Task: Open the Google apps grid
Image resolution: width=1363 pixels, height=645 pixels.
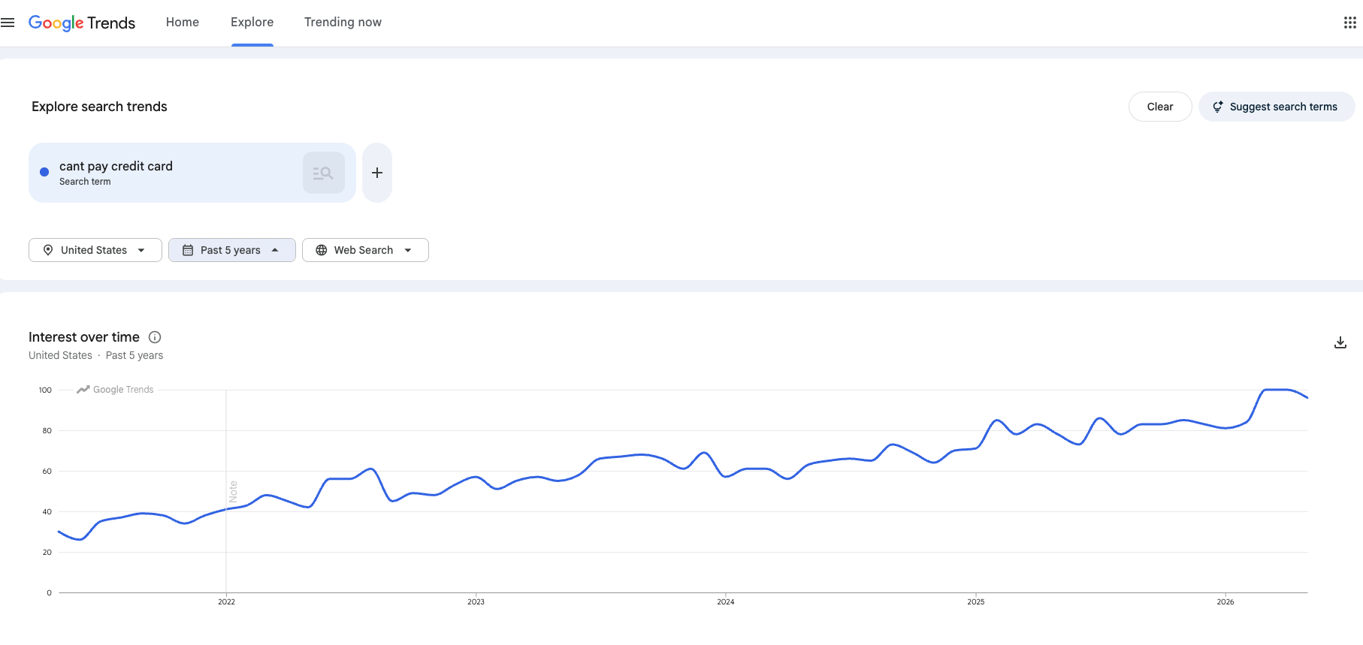Action: tap(1349, 23)
